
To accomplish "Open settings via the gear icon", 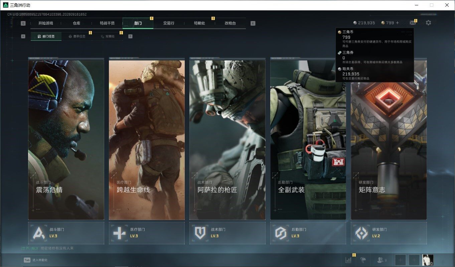I will (x=428, y=23).
